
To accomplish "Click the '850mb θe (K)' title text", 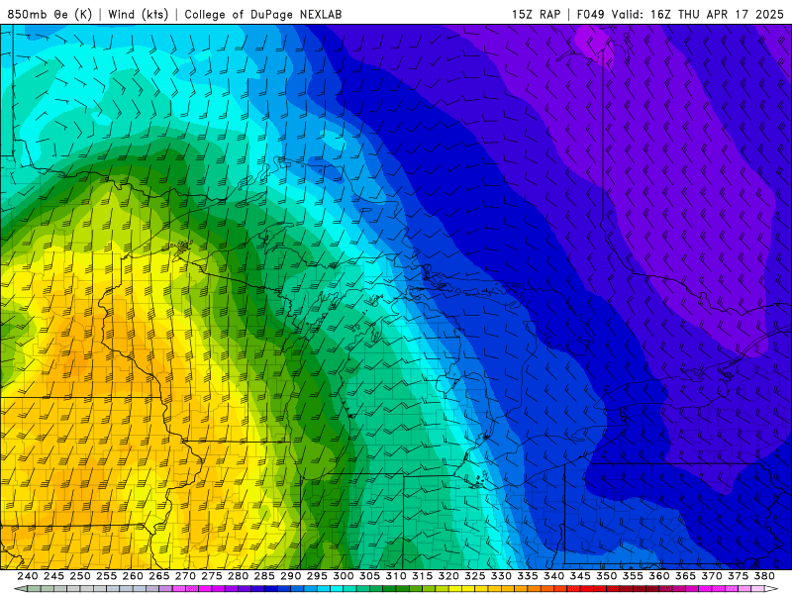I will (x=49, y=14).
